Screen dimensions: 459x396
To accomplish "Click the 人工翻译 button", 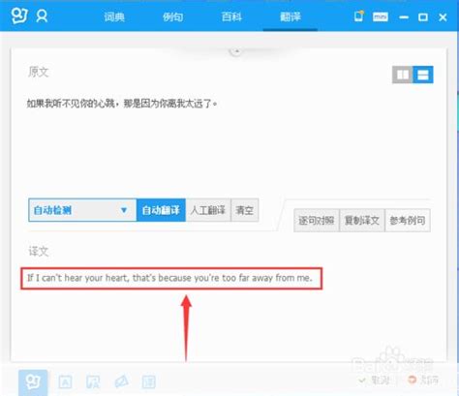I will coord(208,210).
